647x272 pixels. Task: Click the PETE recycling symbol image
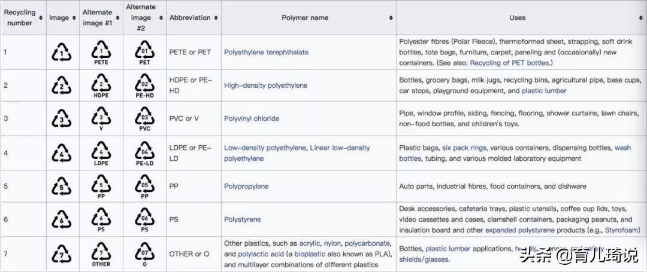pyautogui.click(x=101, y=52)
